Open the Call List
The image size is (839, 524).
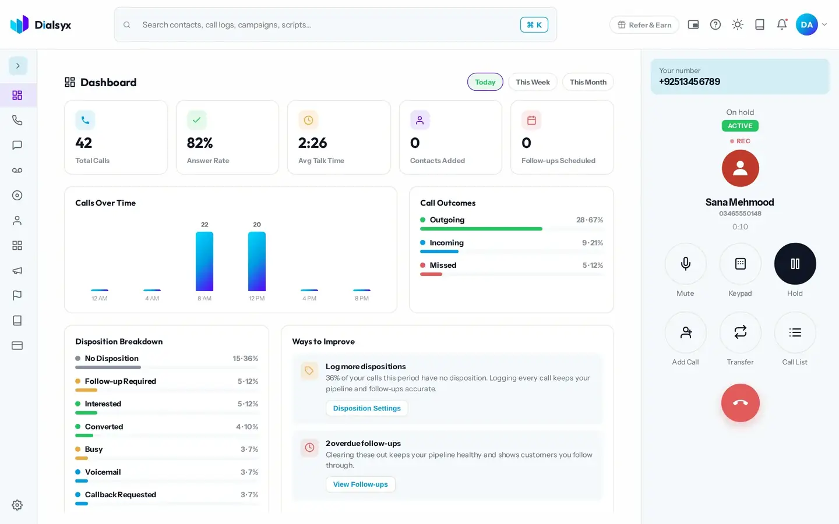click(795, 332)
